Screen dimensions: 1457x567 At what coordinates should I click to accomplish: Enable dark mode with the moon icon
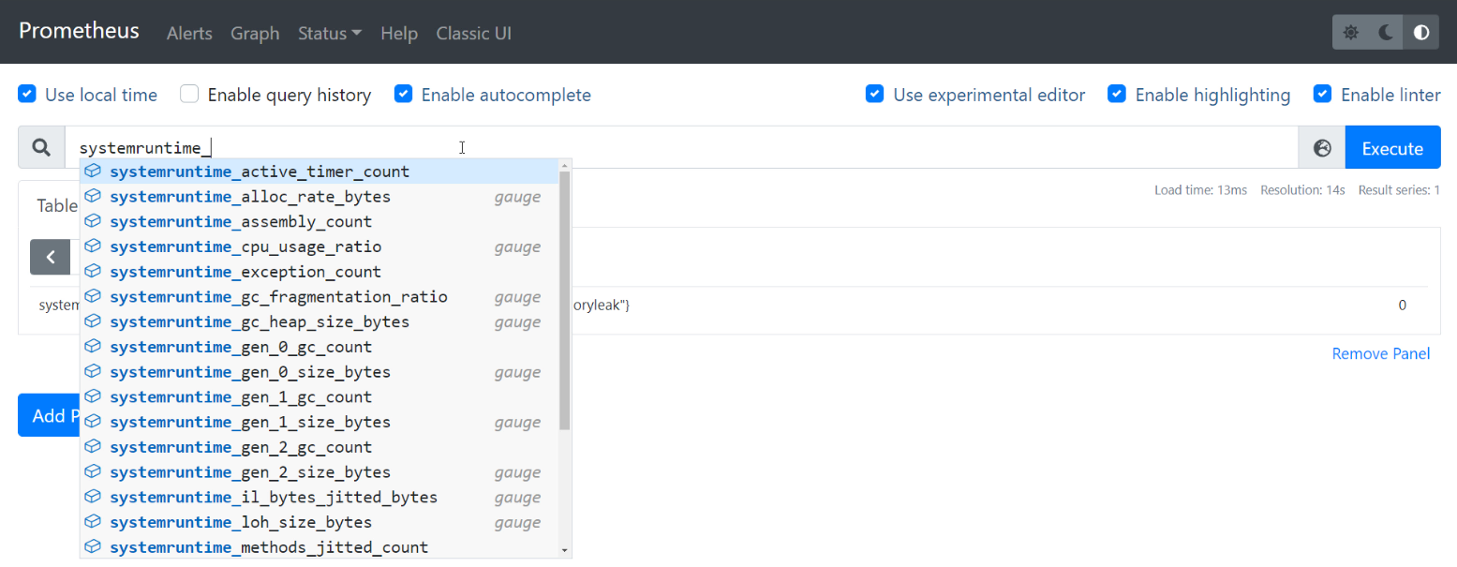pyautogui.click(x=1385, y=31)
